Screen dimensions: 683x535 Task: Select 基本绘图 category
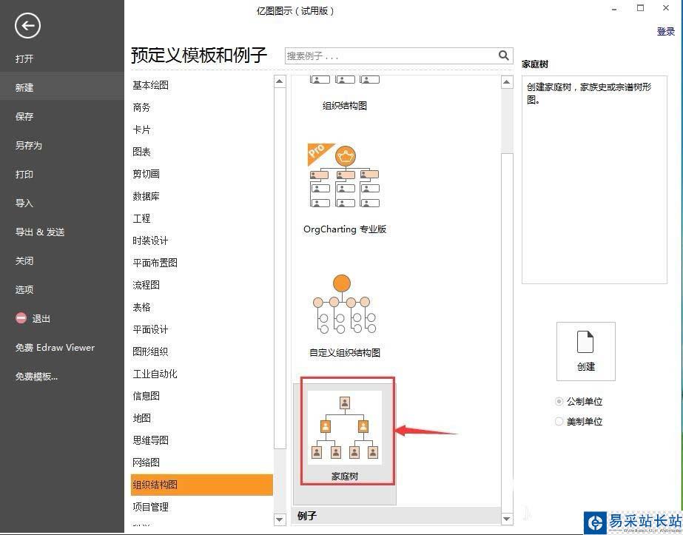coord(150,85)
